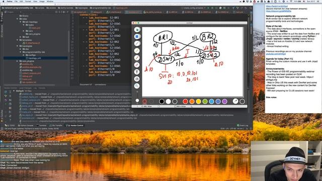Open the Project view dropdown
Screen dimensions: 322x181
[x=12, y=12]
